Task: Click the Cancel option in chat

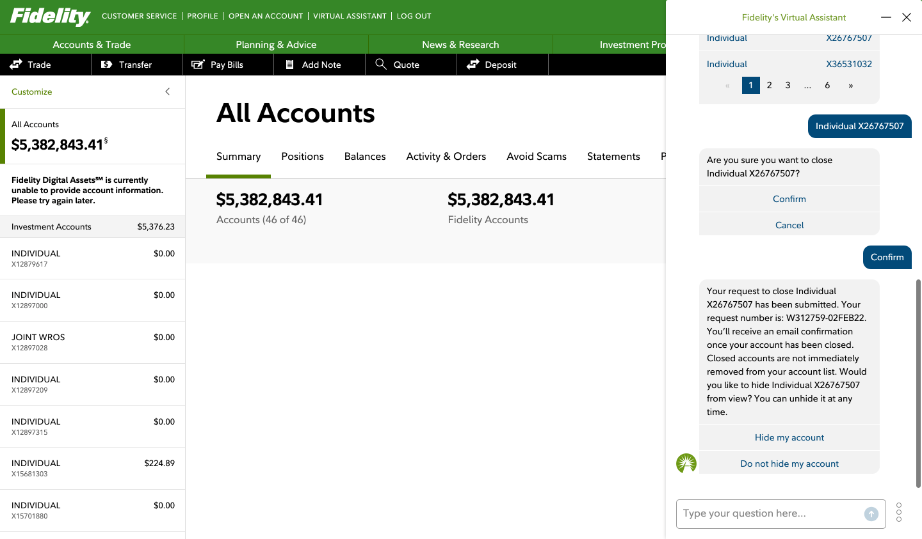Action: [789, 225]
